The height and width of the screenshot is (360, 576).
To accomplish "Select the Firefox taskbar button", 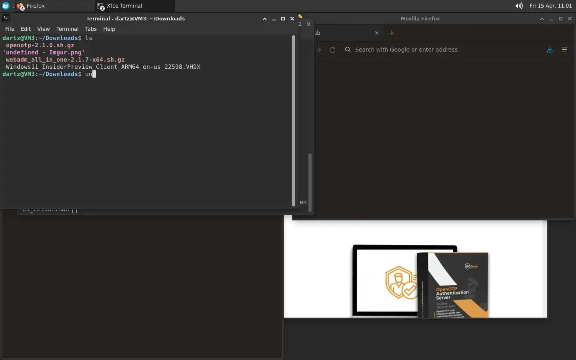I will click(55, 6).
